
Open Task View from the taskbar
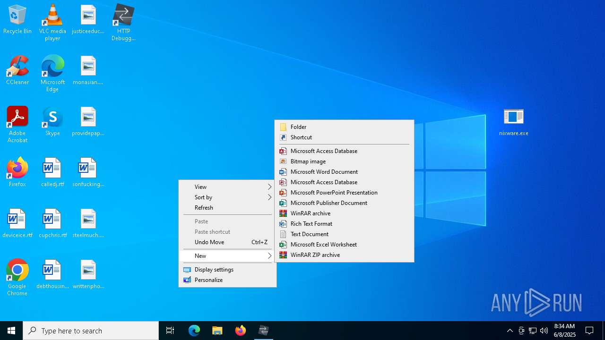(x=170, y=331)
